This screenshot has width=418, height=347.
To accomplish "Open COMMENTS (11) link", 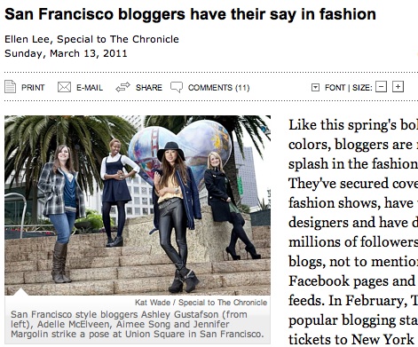I will [x=219, y=88].
